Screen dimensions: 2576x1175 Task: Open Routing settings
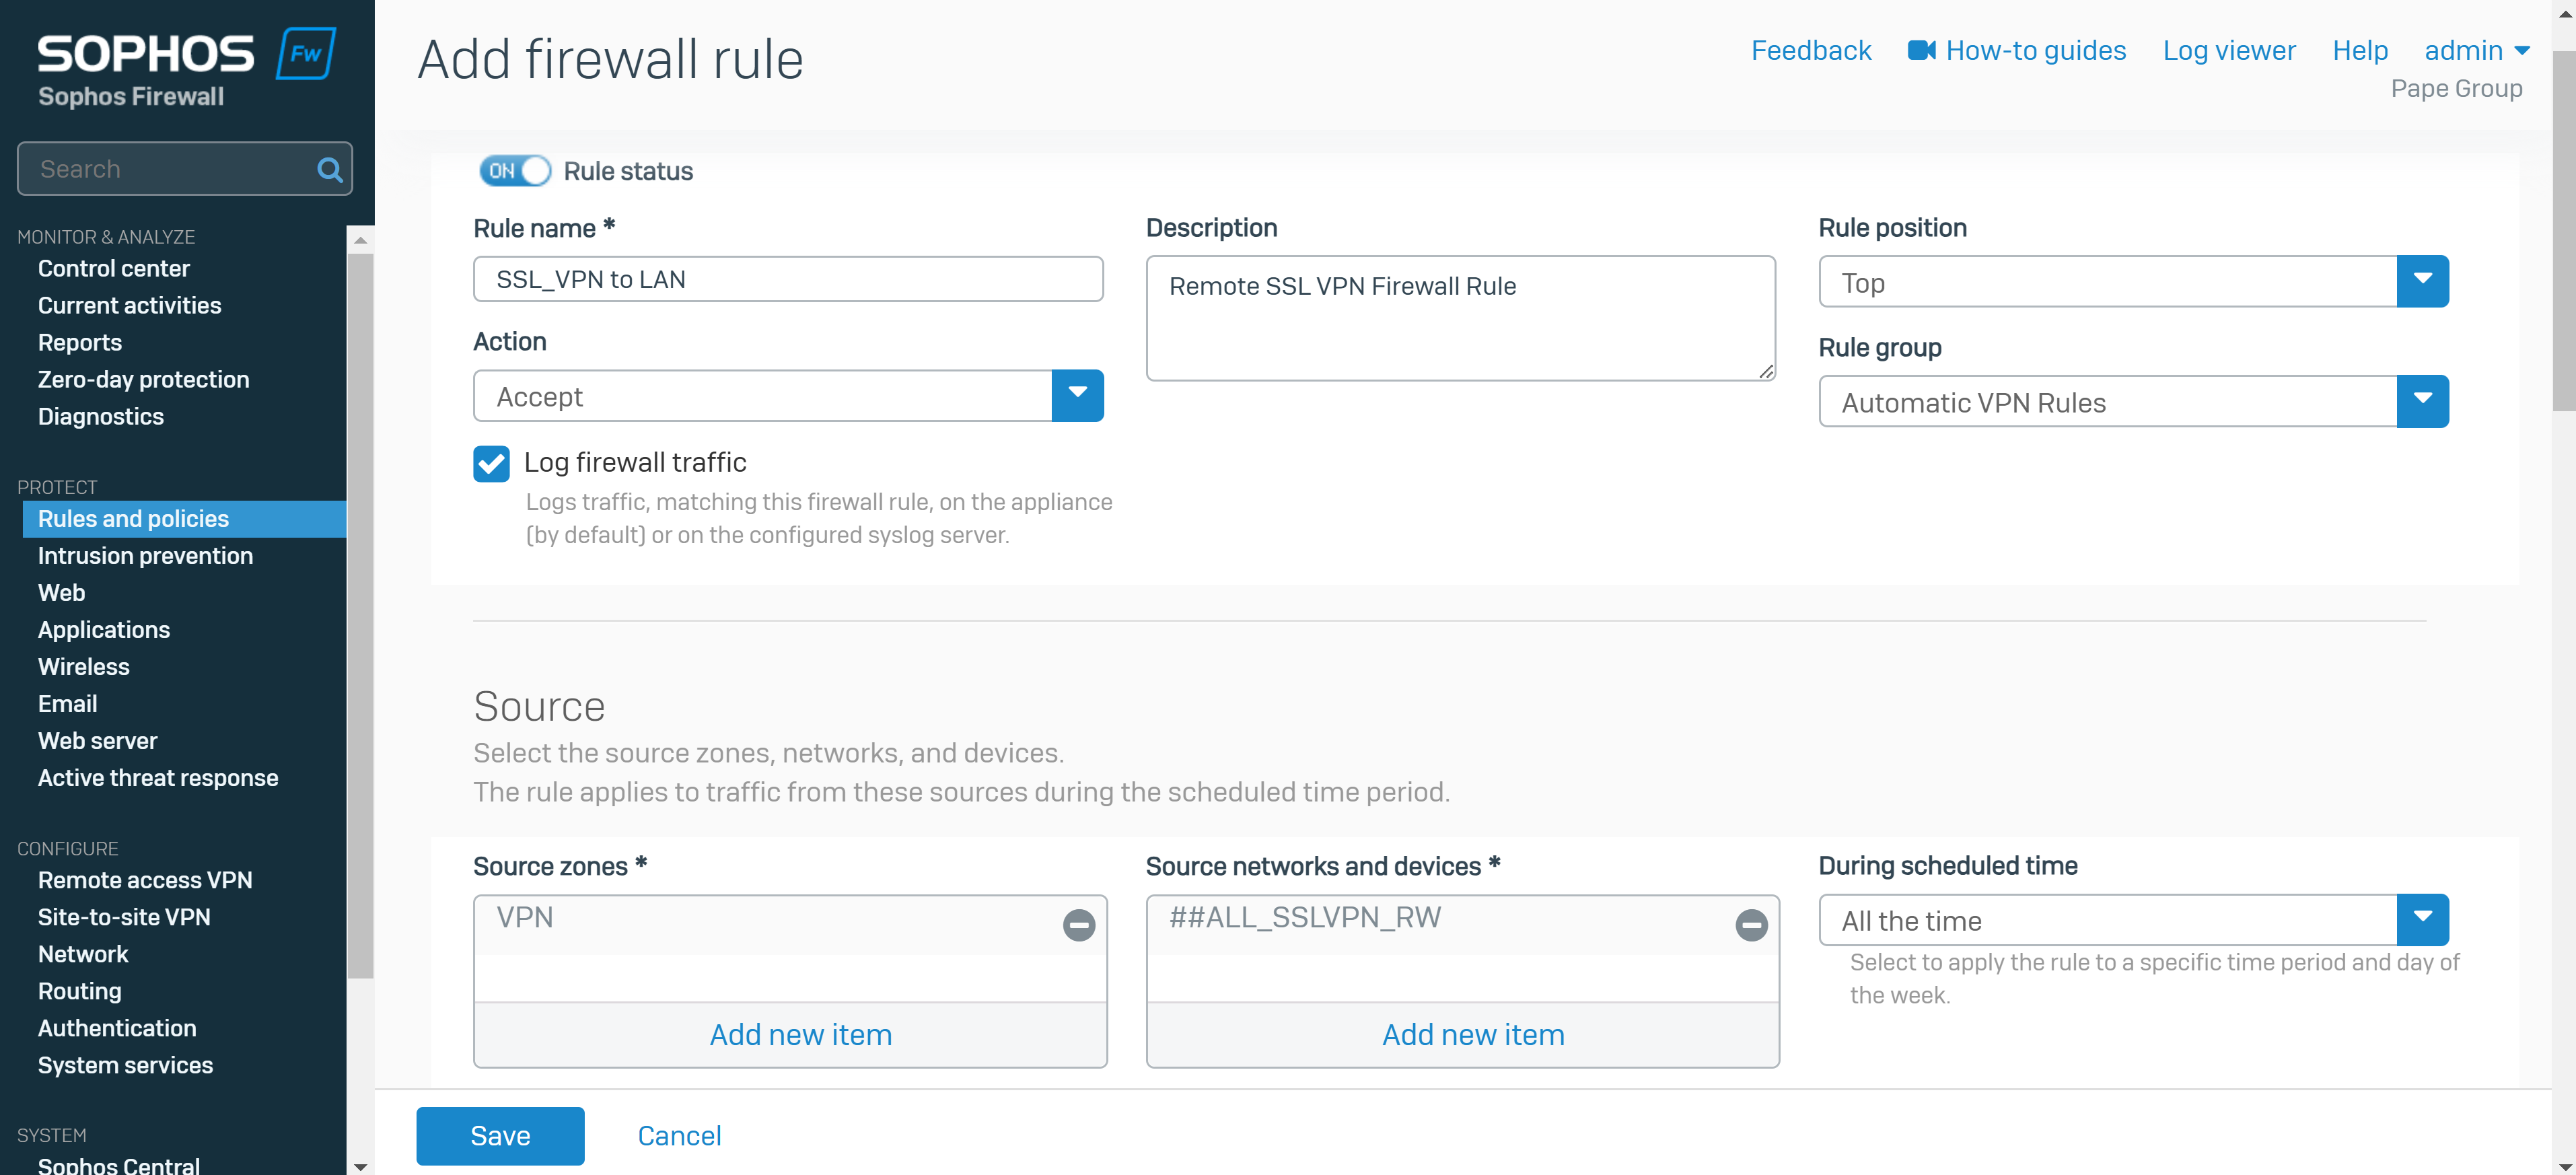click(79, 991)
